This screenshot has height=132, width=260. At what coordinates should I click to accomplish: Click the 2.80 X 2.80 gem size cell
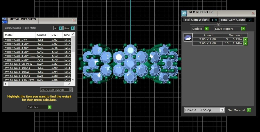click(207, 39)
